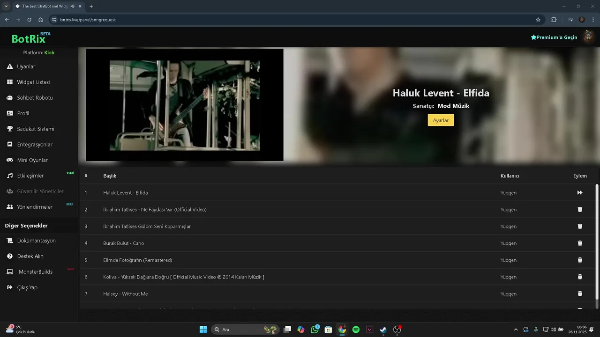Click the Çıkış Yap logout icon

pos(10,287)
